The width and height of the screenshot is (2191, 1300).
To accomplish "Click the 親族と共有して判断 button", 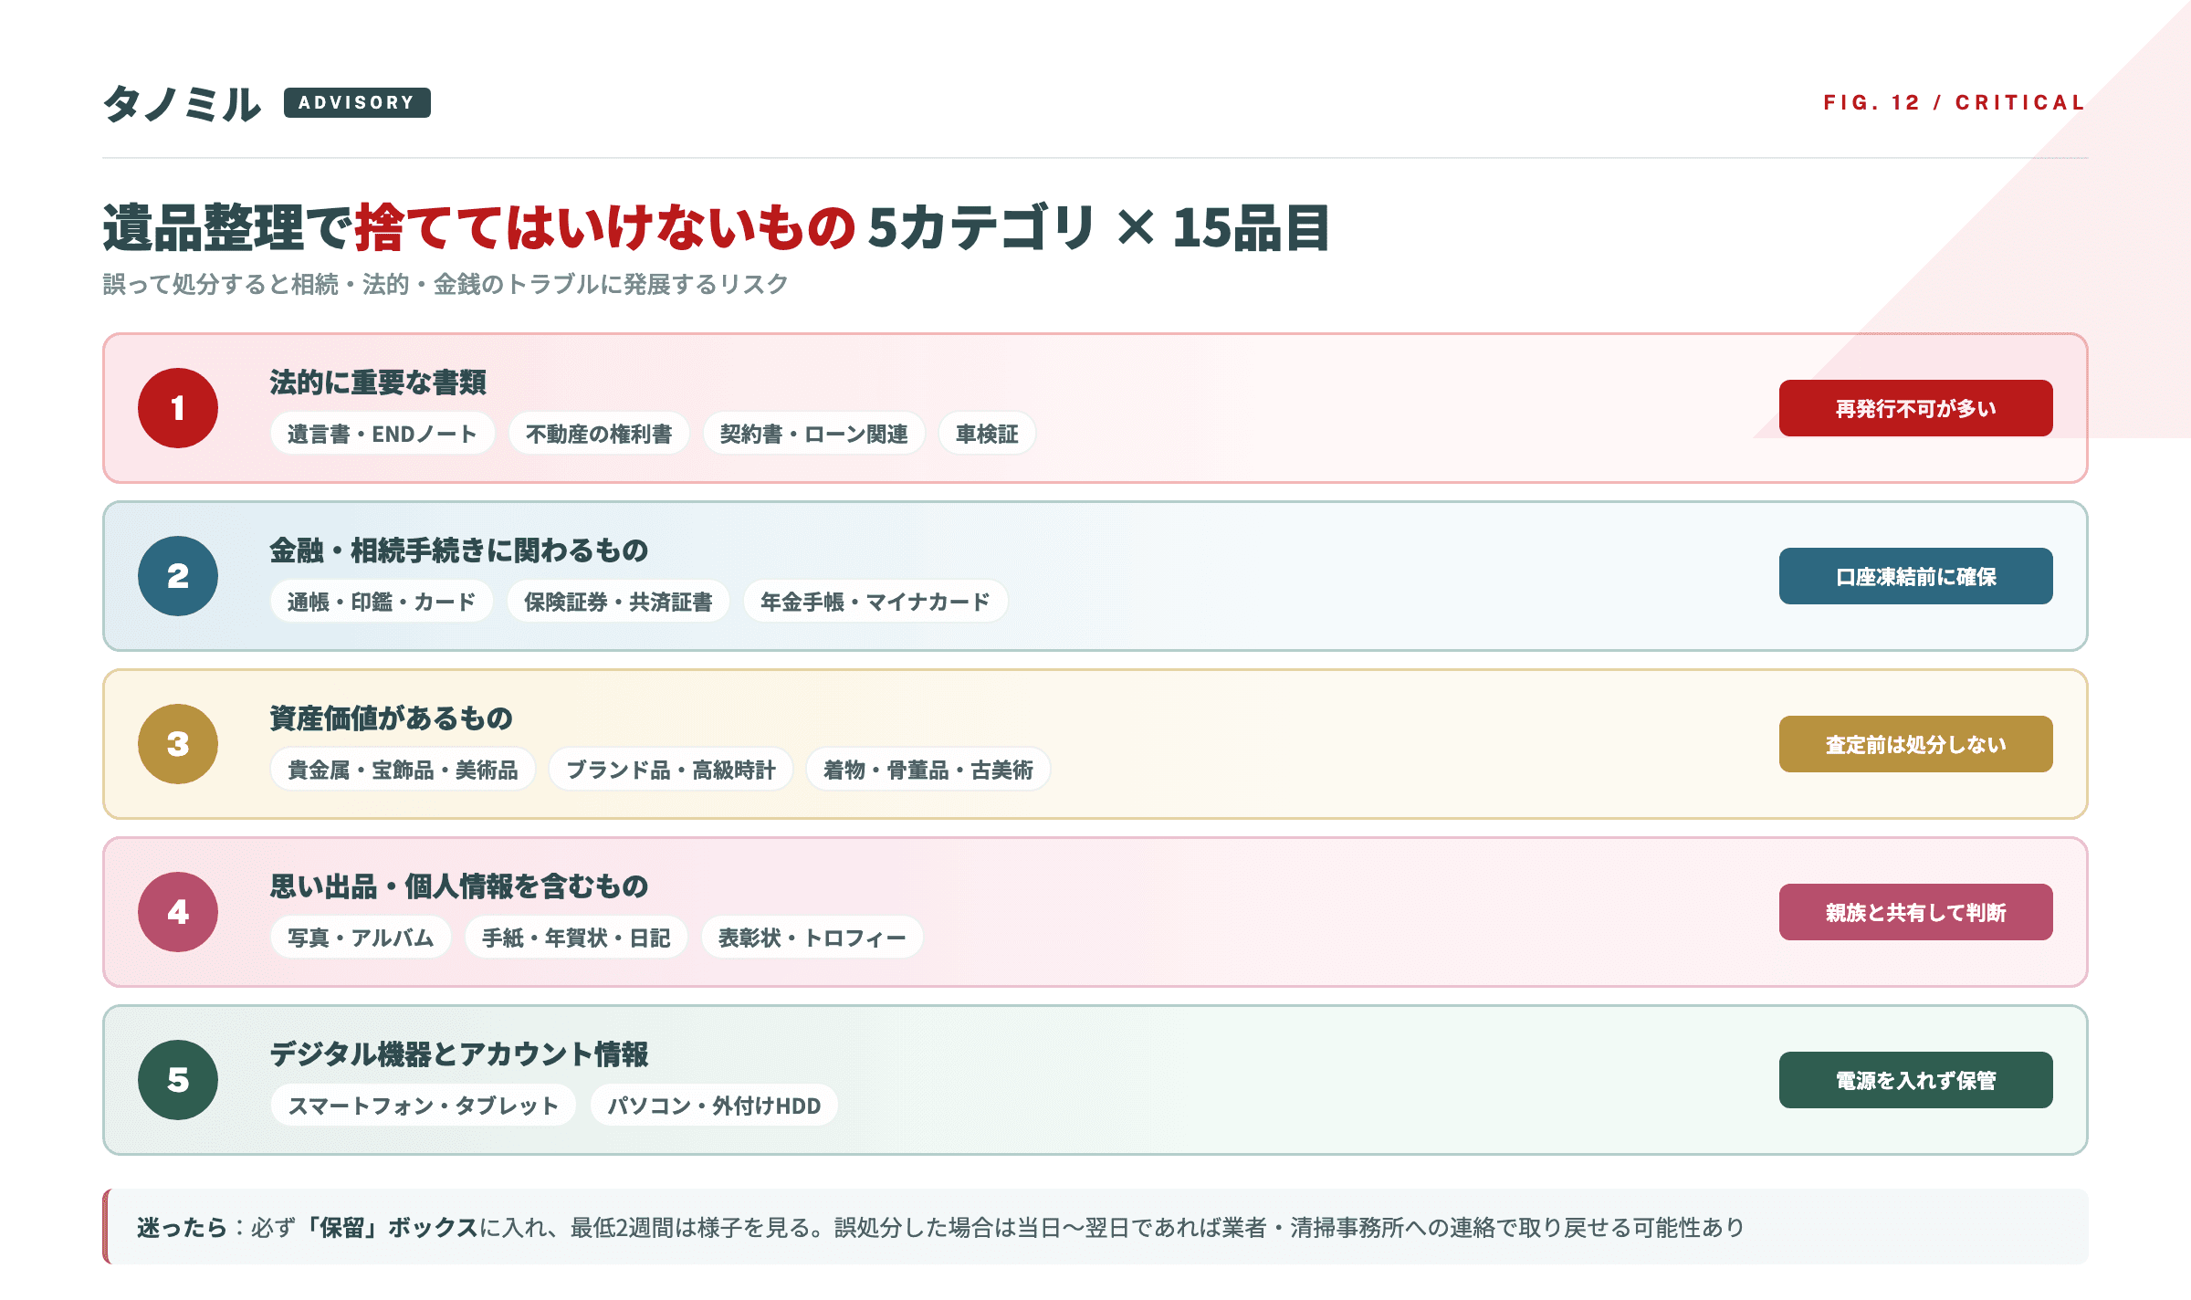I will (x=1915, y=912).
